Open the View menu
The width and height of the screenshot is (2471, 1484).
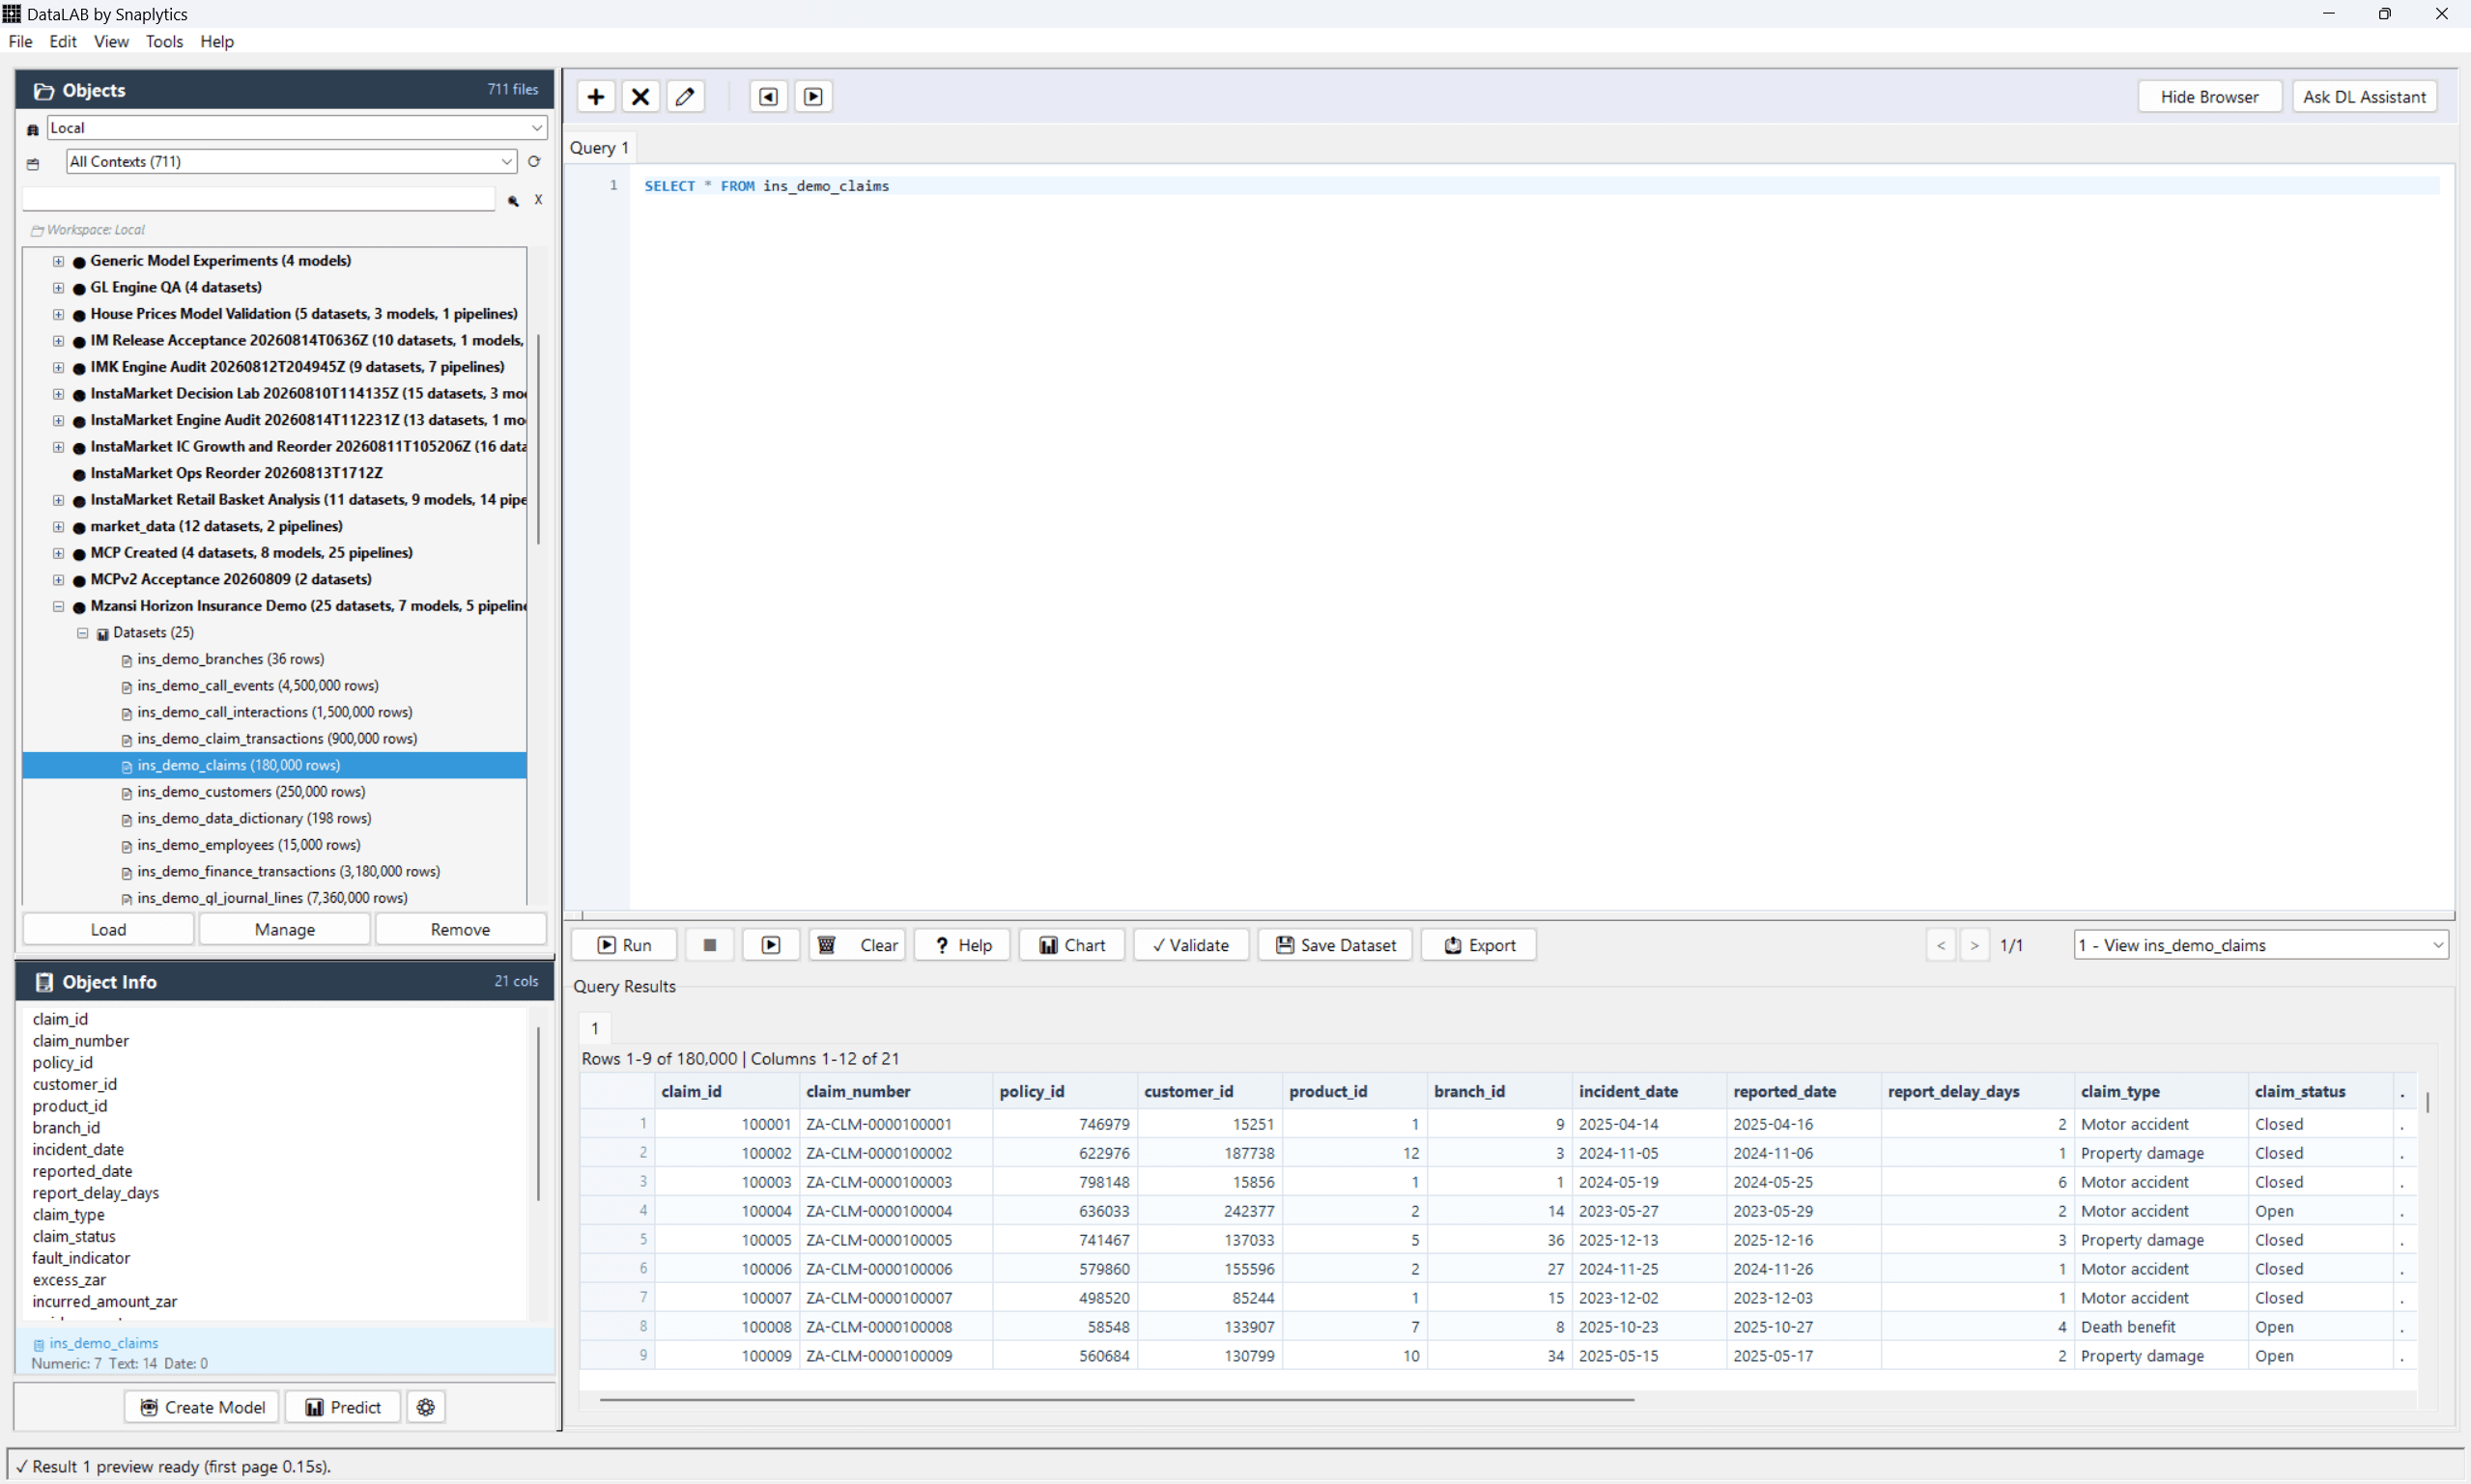tap(111, 41)
